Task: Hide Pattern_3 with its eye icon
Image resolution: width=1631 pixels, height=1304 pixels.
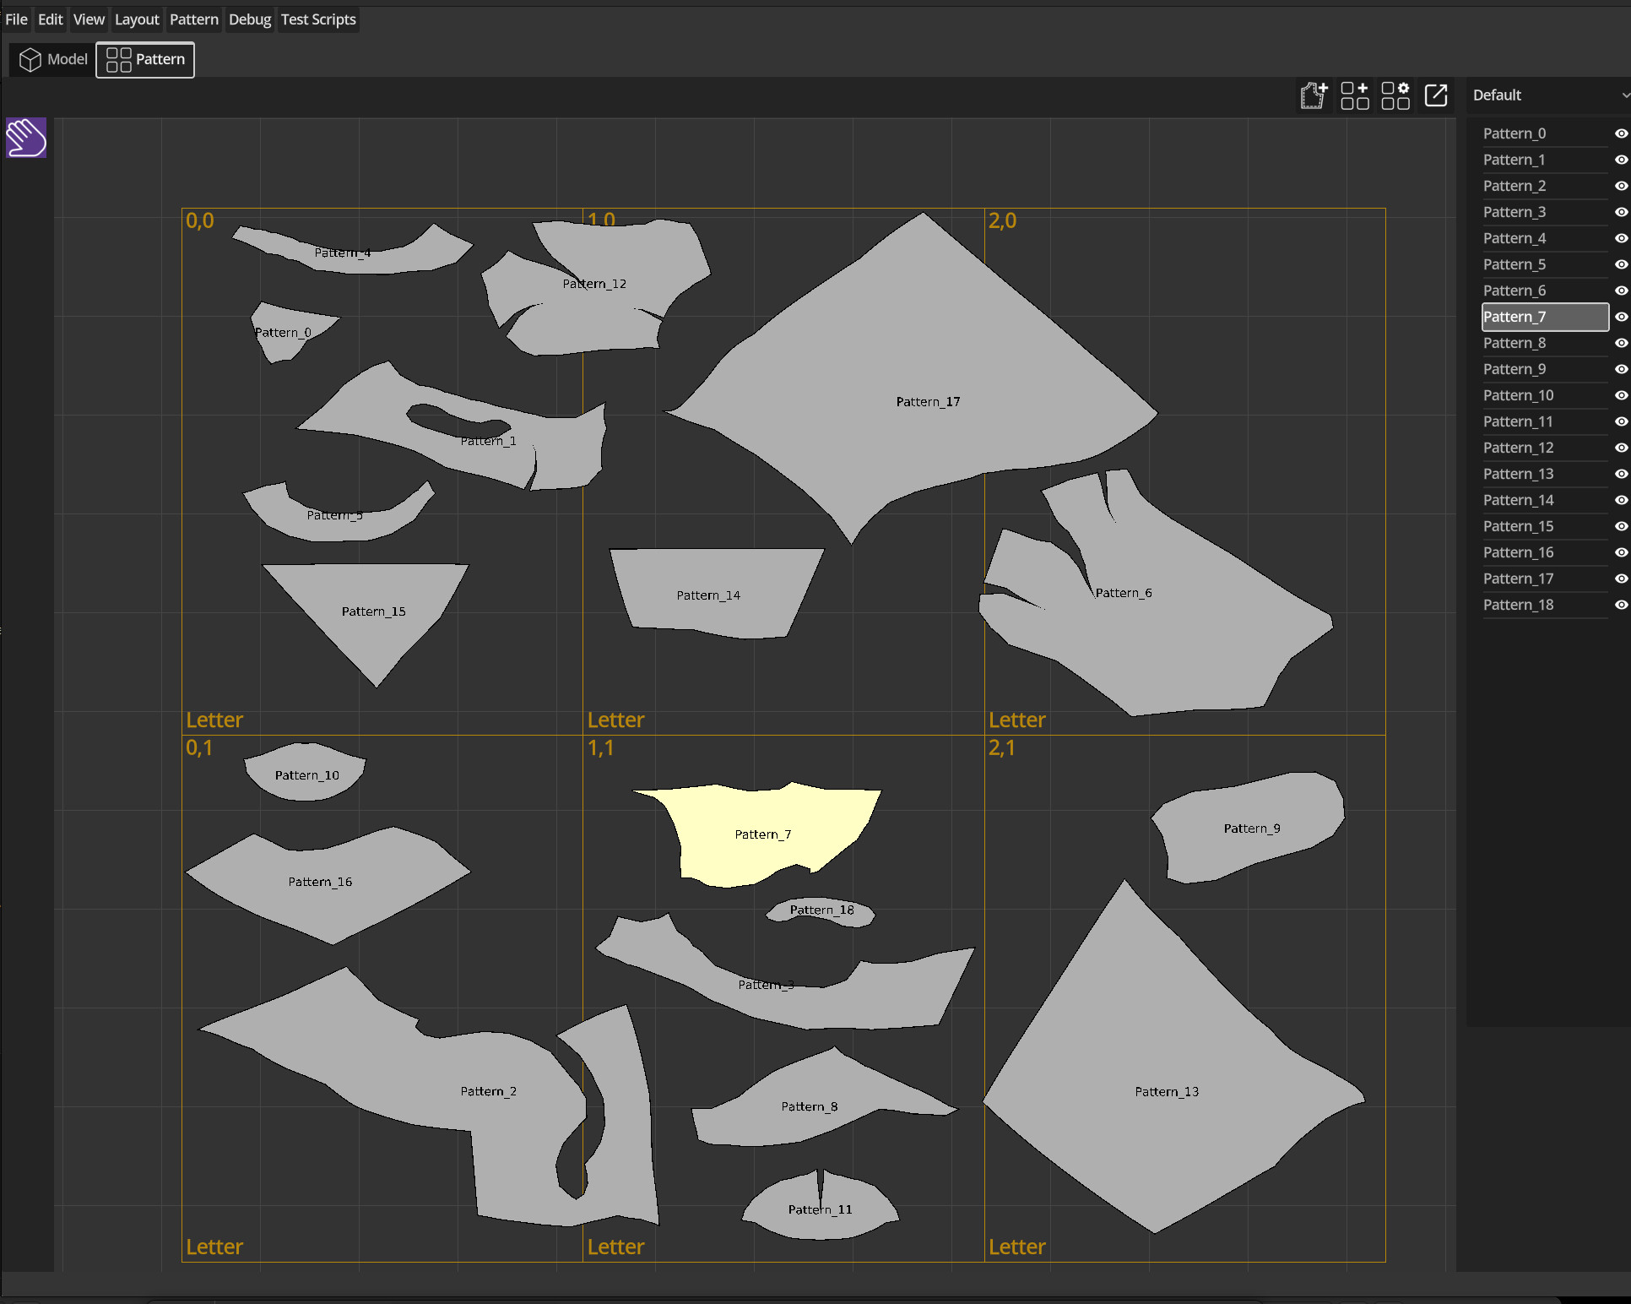Action: 1621,212
